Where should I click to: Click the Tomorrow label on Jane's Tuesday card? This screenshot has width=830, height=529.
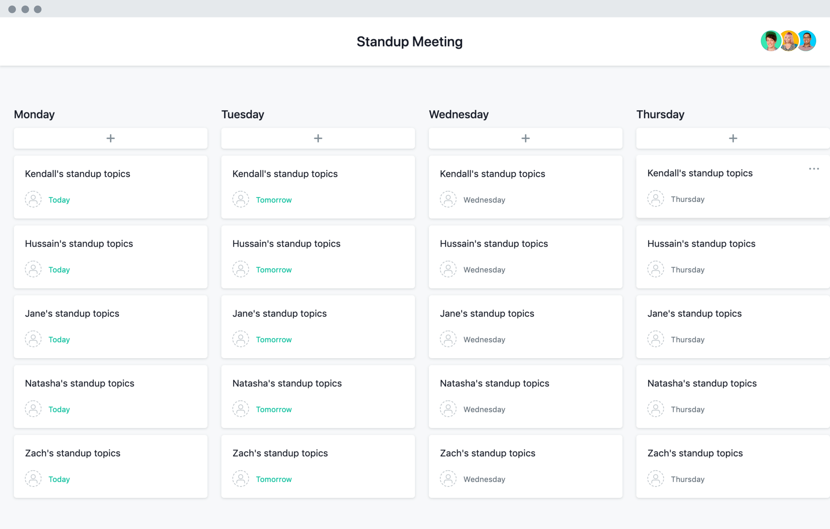point(273,339)
